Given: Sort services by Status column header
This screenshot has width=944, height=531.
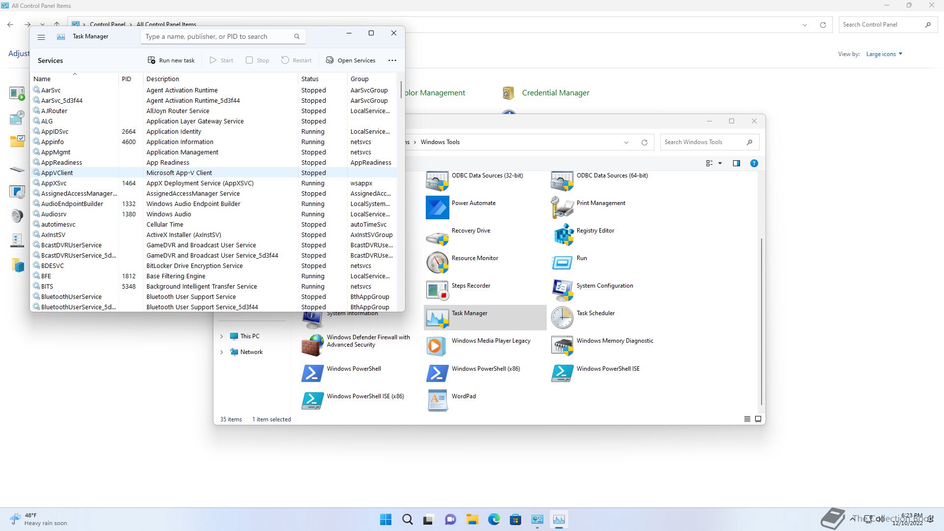Looking at the screenshot, I should point(323,79).
